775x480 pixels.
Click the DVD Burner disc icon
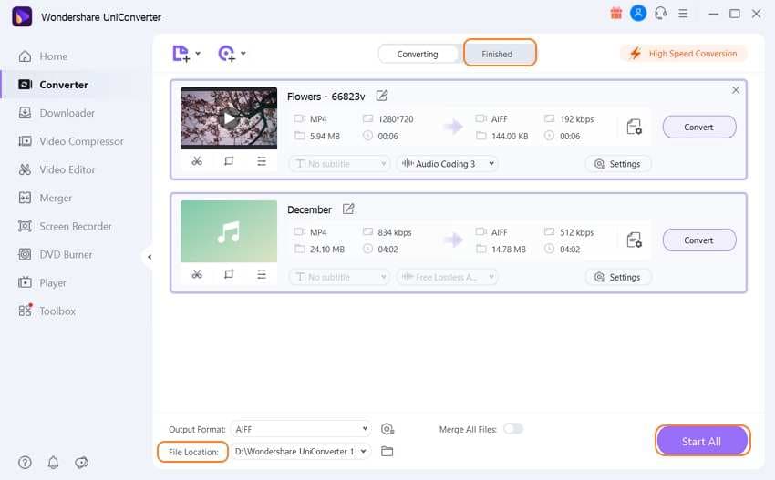coord(25,254)
